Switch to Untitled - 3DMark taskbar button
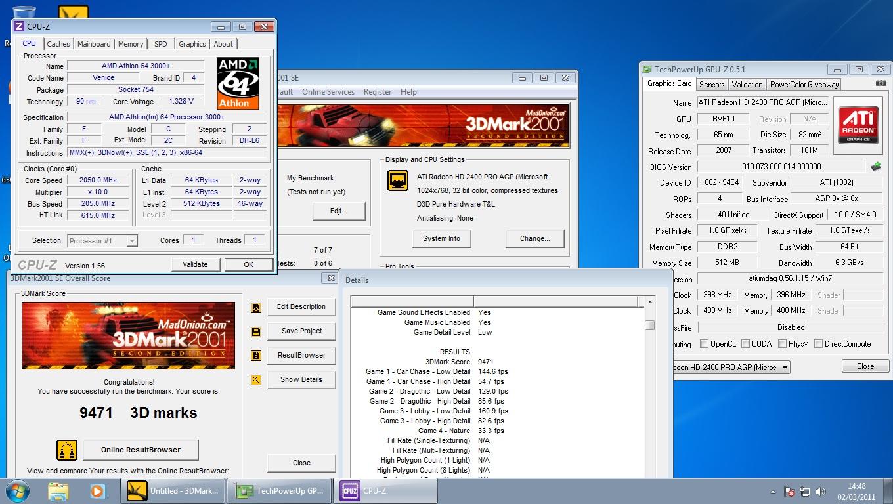 point(173,491)
